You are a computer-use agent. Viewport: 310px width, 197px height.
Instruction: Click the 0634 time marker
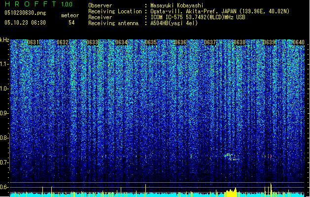(x=121, y=42)
